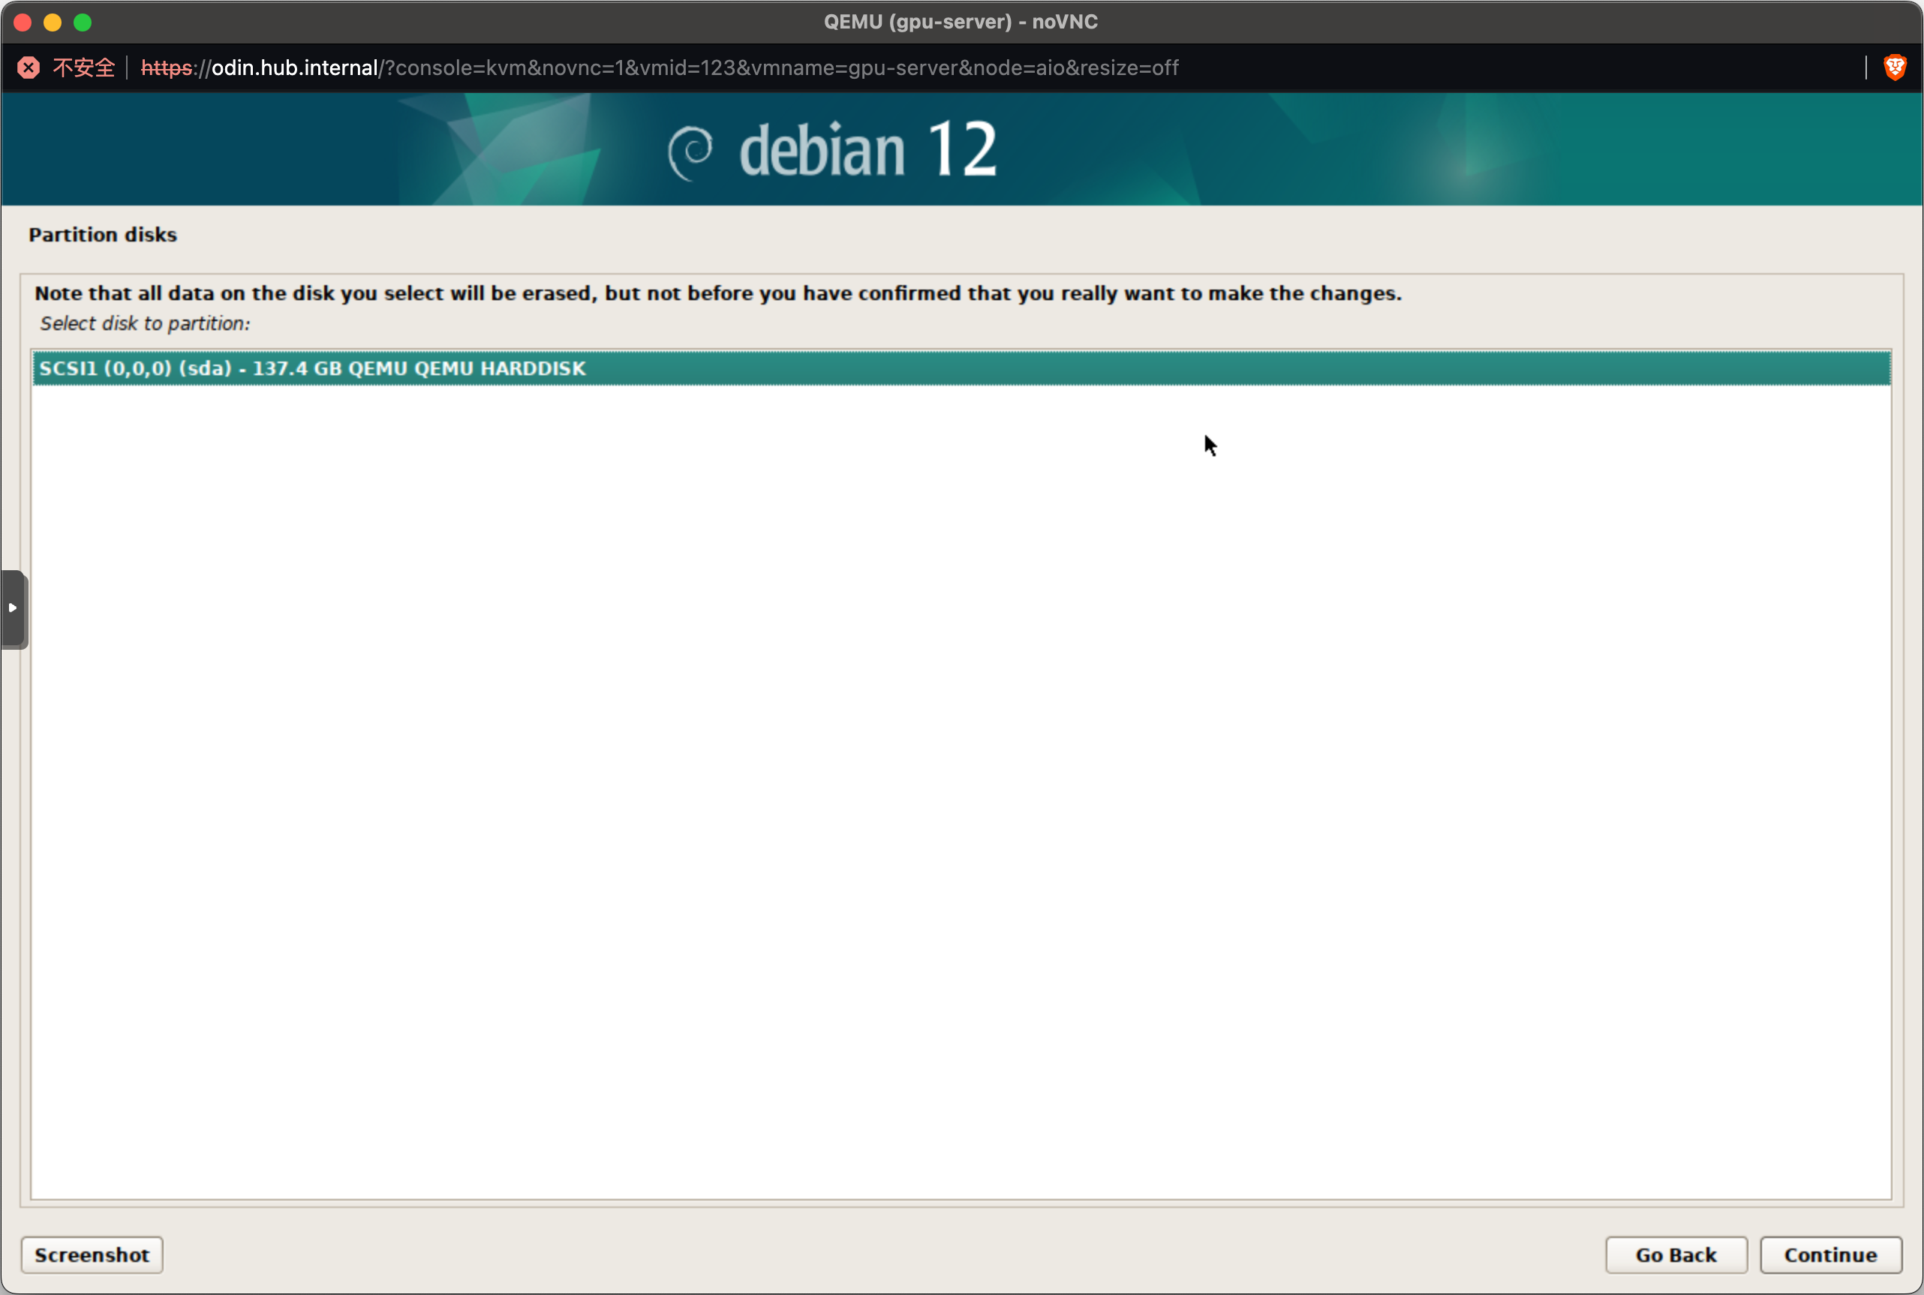The image size is (1924, 1295).
Task: Click the Continue button
Action: click(x=1830, y=1254)
